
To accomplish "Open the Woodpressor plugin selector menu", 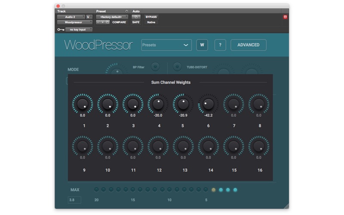I will (74, 22).
